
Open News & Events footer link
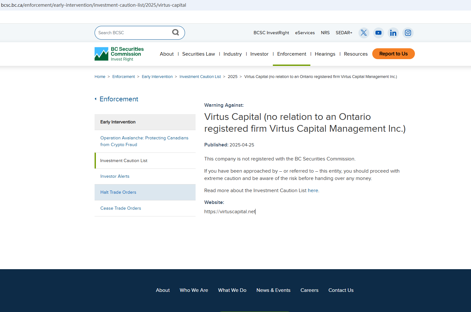(x=273, y=290)
